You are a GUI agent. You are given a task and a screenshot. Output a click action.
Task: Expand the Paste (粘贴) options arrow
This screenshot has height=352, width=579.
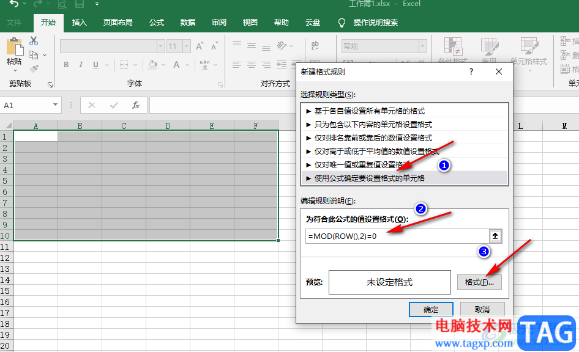[x=15, y=70]
